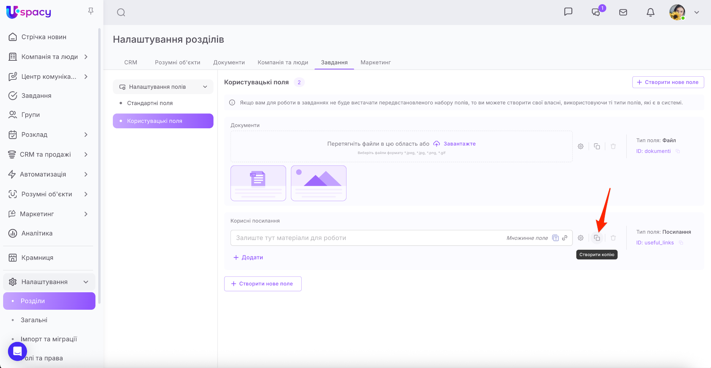Expand CRM та продажі in sidebar
Screen dimensions: 711x368
point(86,154)
